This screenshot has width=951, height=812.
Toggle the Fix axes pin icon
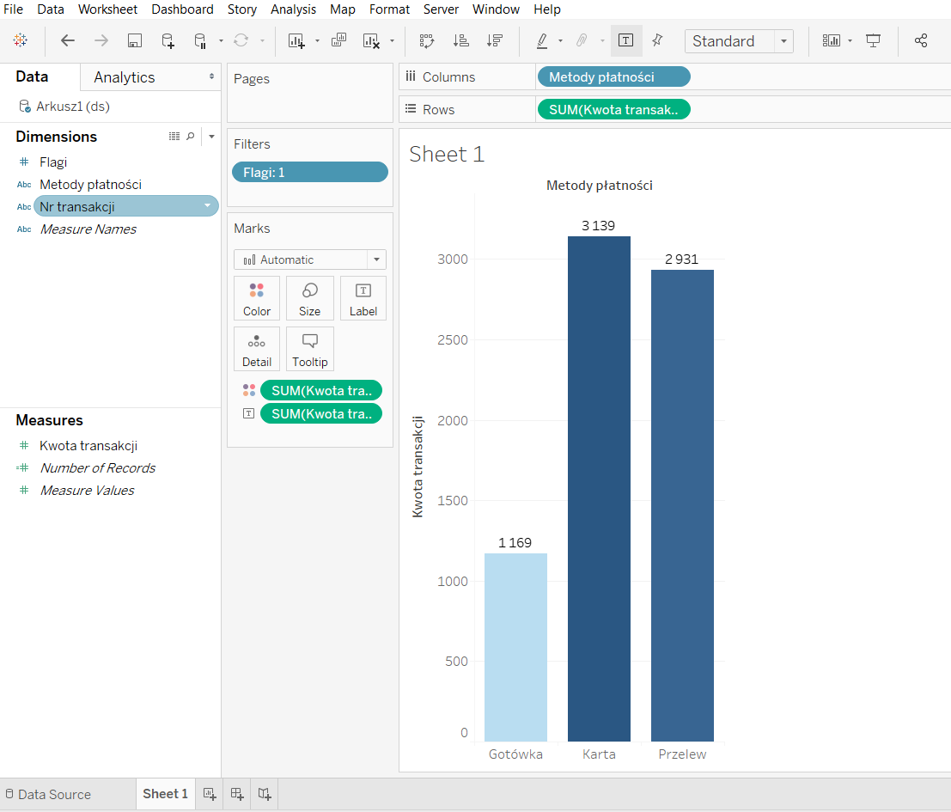click(657, 40)
